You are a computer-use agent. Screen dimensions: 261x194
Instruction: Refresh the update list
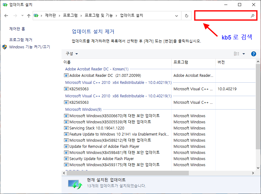187,16
